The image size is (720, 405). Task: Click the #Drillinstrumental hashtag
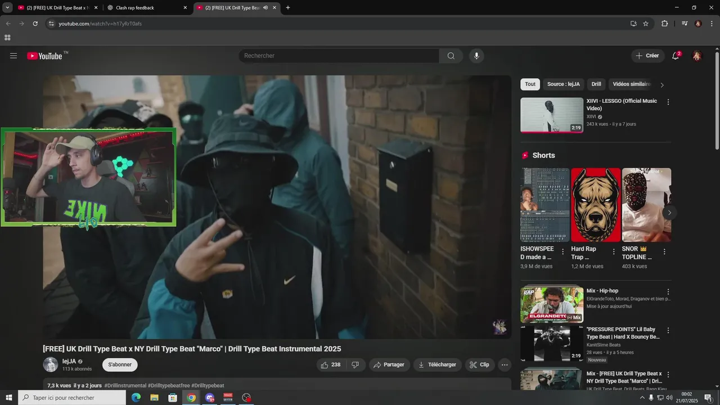click(x=125, y=386)
